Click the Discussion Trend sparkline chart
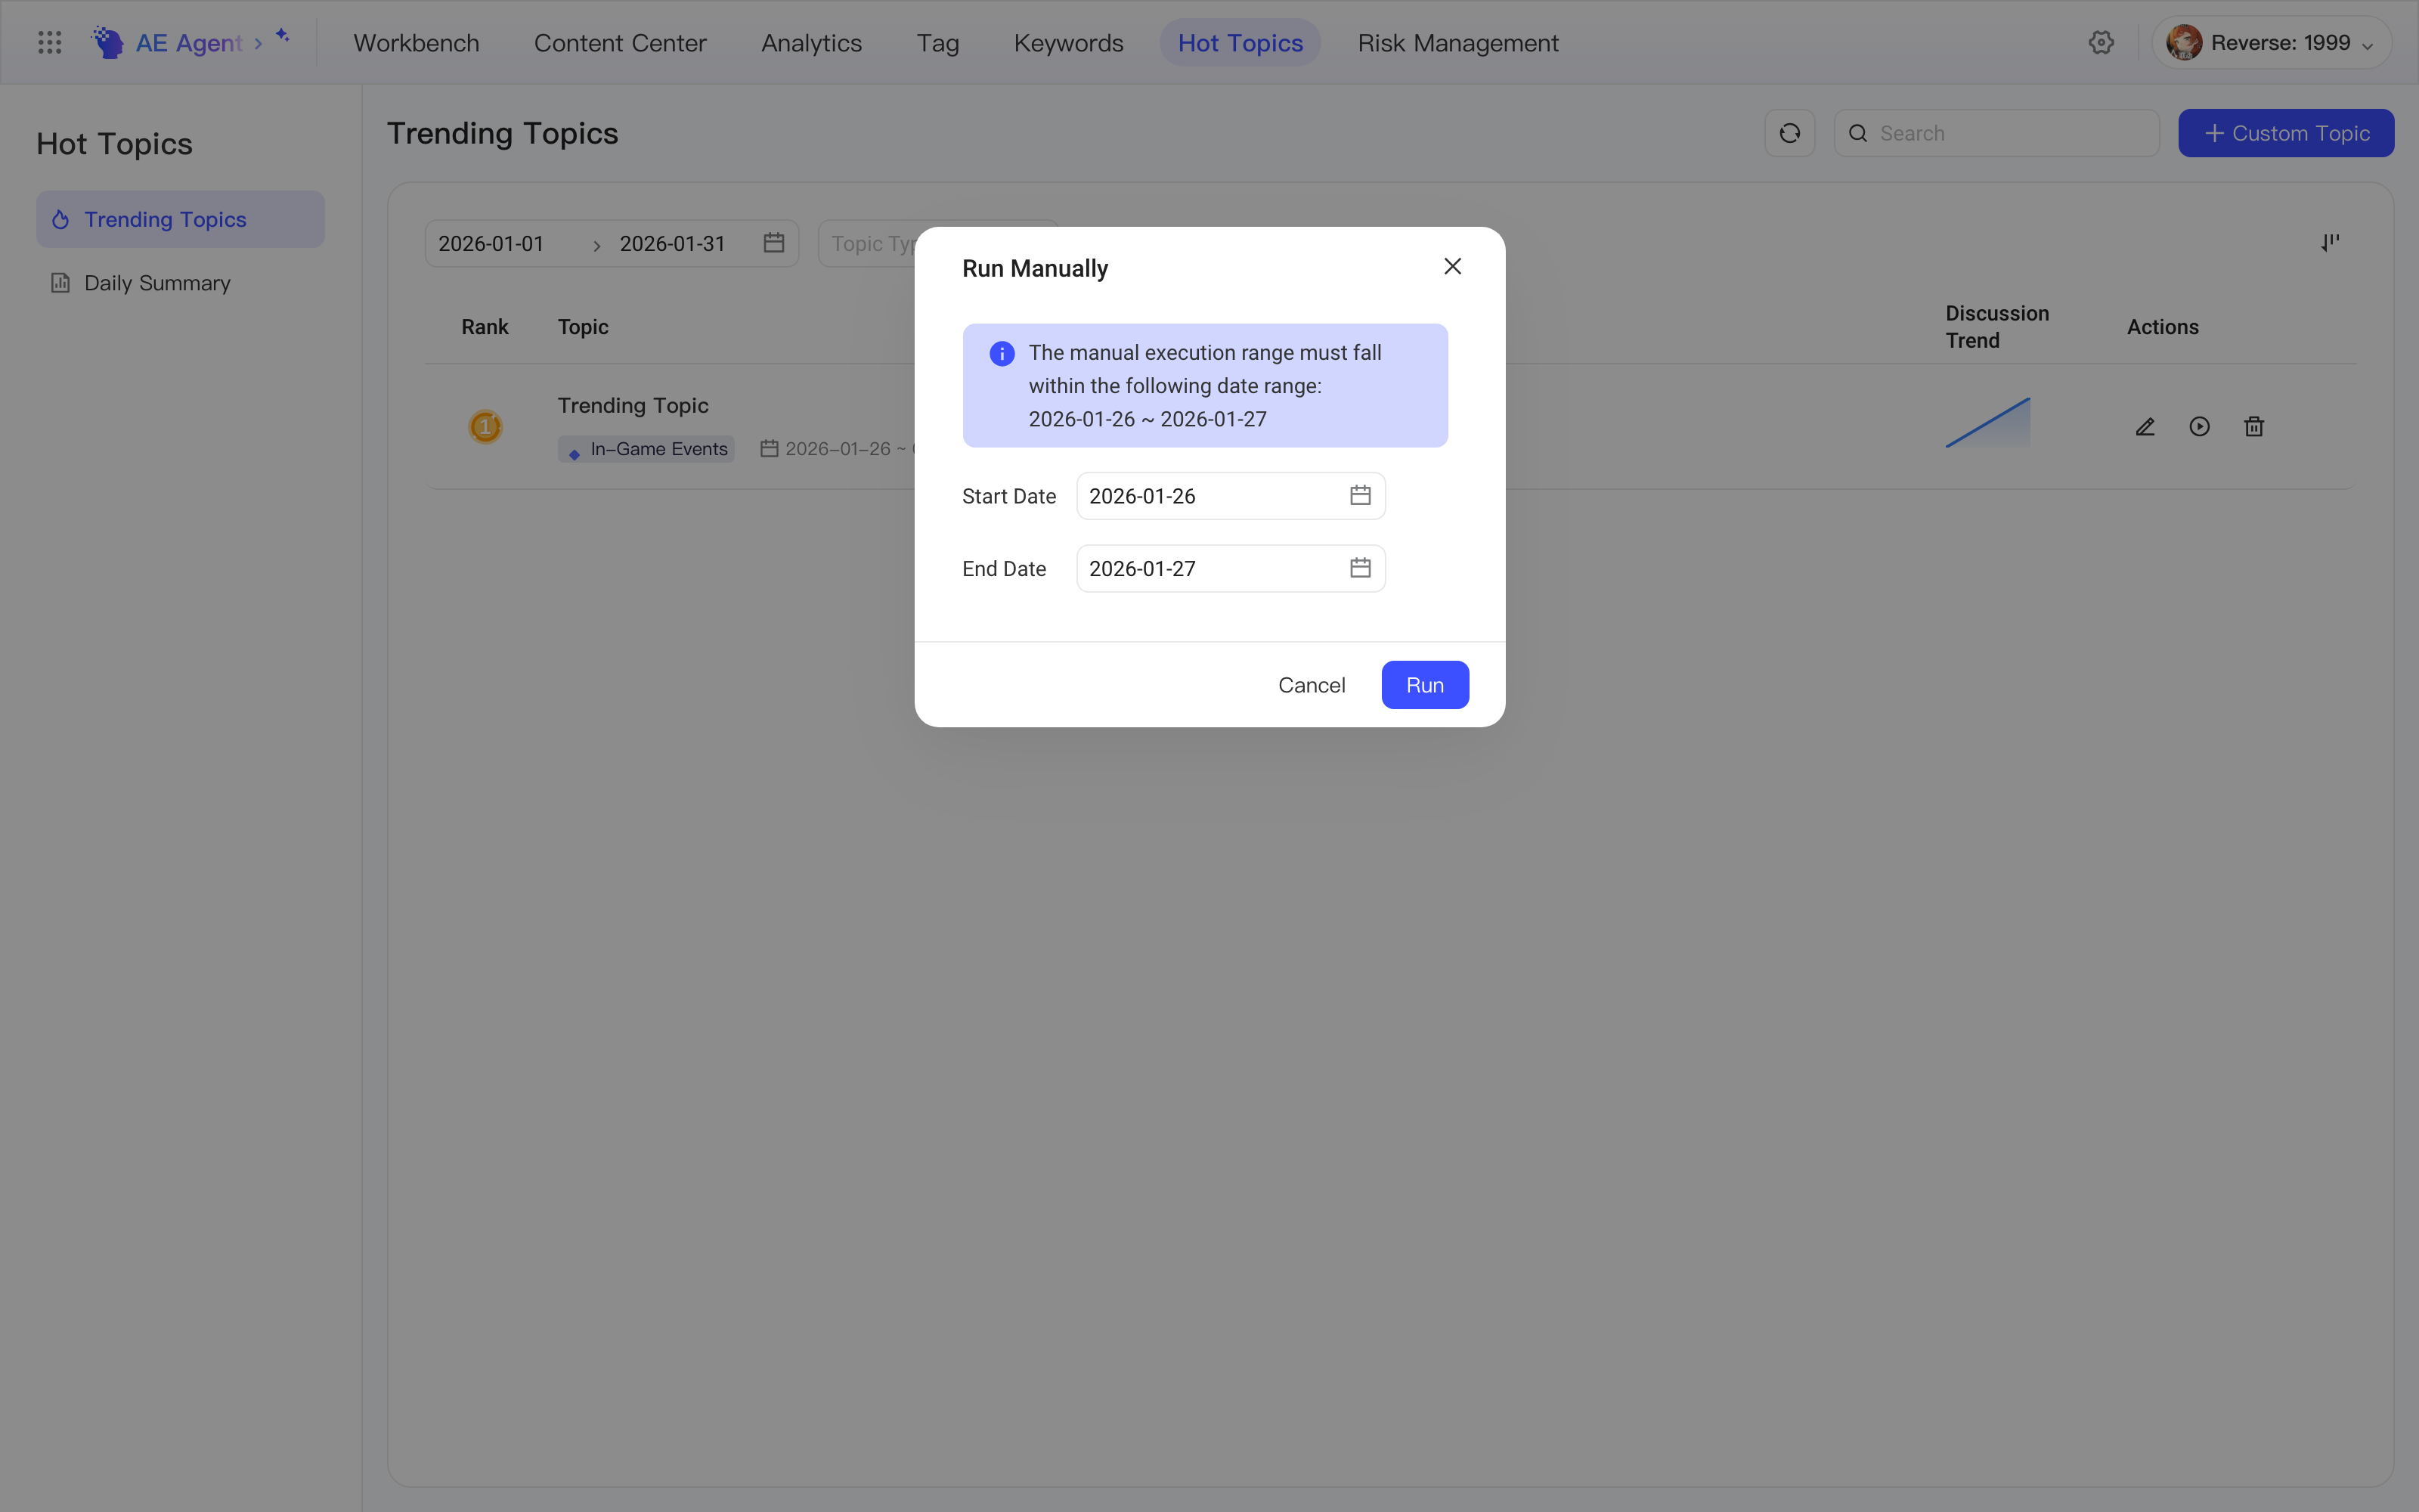 pyautogui.click(x=1987, y=423)
